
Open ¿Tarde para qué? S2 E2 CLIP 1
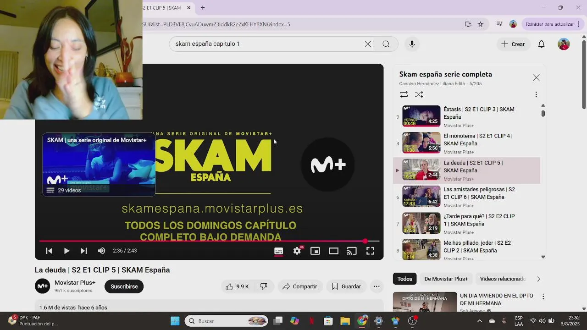tap(467, 223)
